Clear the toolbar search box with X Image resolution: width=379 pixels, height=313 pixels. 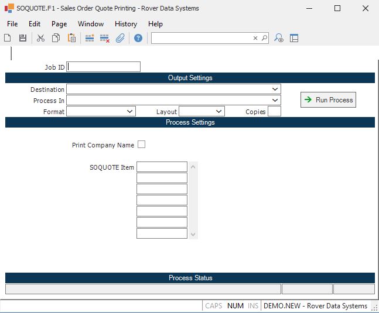tap(255, 38)
